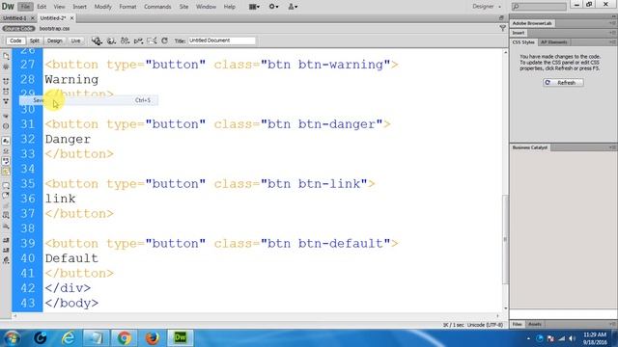The image size is (618, 347).
Task: Open the File menu
Action: [x=25, y=7]
